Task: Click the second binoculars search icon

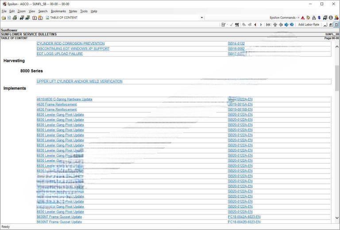Action: point(27,18)
